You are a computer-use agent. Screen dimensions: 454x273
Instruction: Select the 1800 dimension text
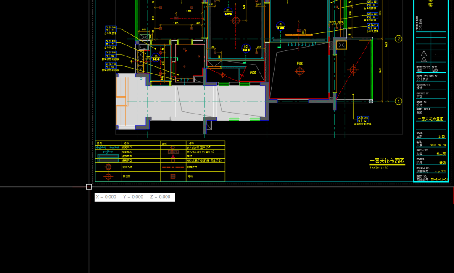(x=176, y=23)
